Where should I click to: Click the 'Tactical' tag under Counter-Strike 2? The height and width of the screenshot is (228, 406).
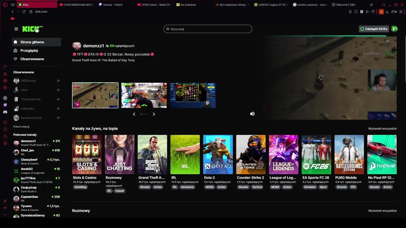coord(257,187)
